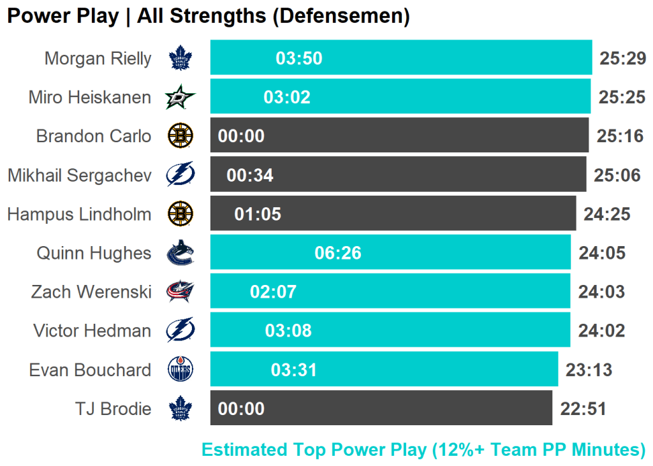This screenshot has height=466, width=653.
Task: Click the Oilers logo beside Evan Bouchard
Action: click(x=180, y=370)
